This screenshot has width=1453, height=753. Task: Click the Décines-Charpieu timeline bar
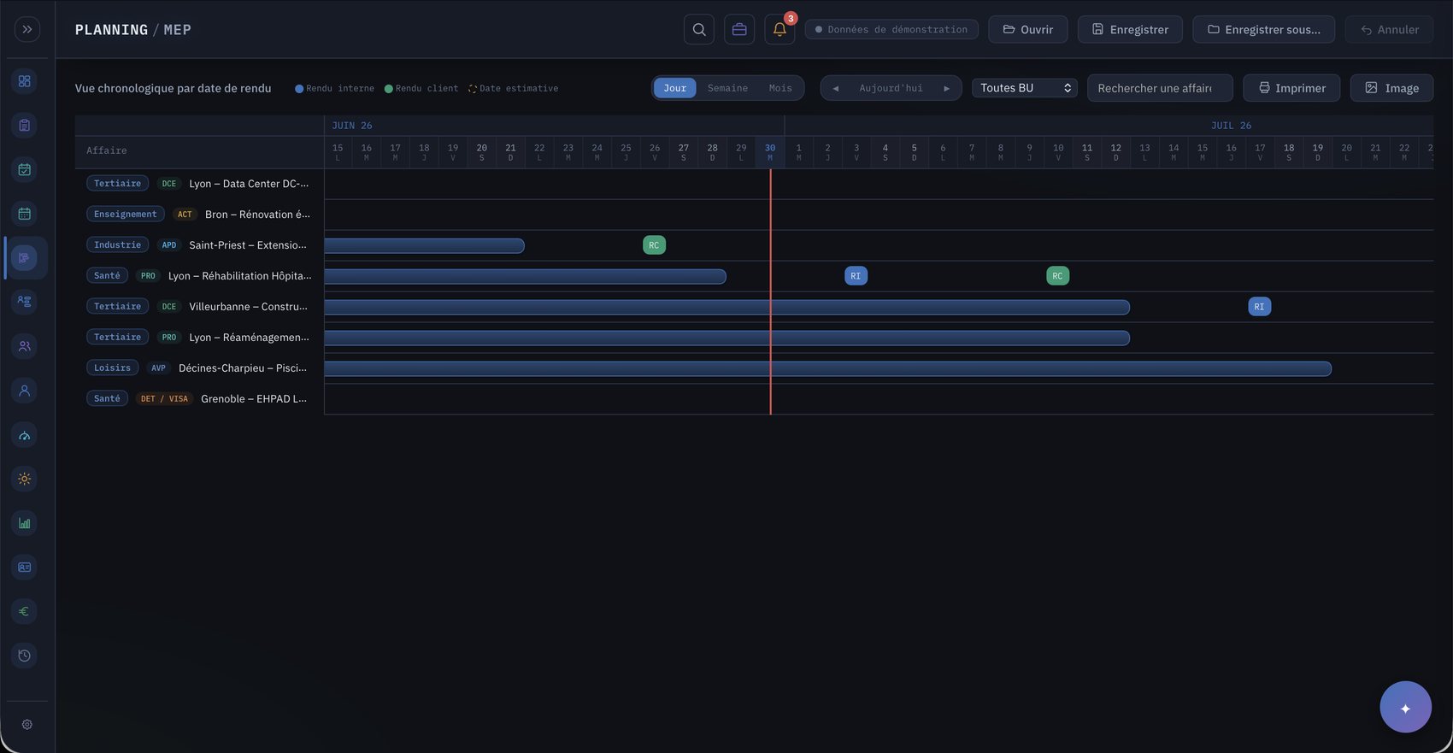click(828, 369)
